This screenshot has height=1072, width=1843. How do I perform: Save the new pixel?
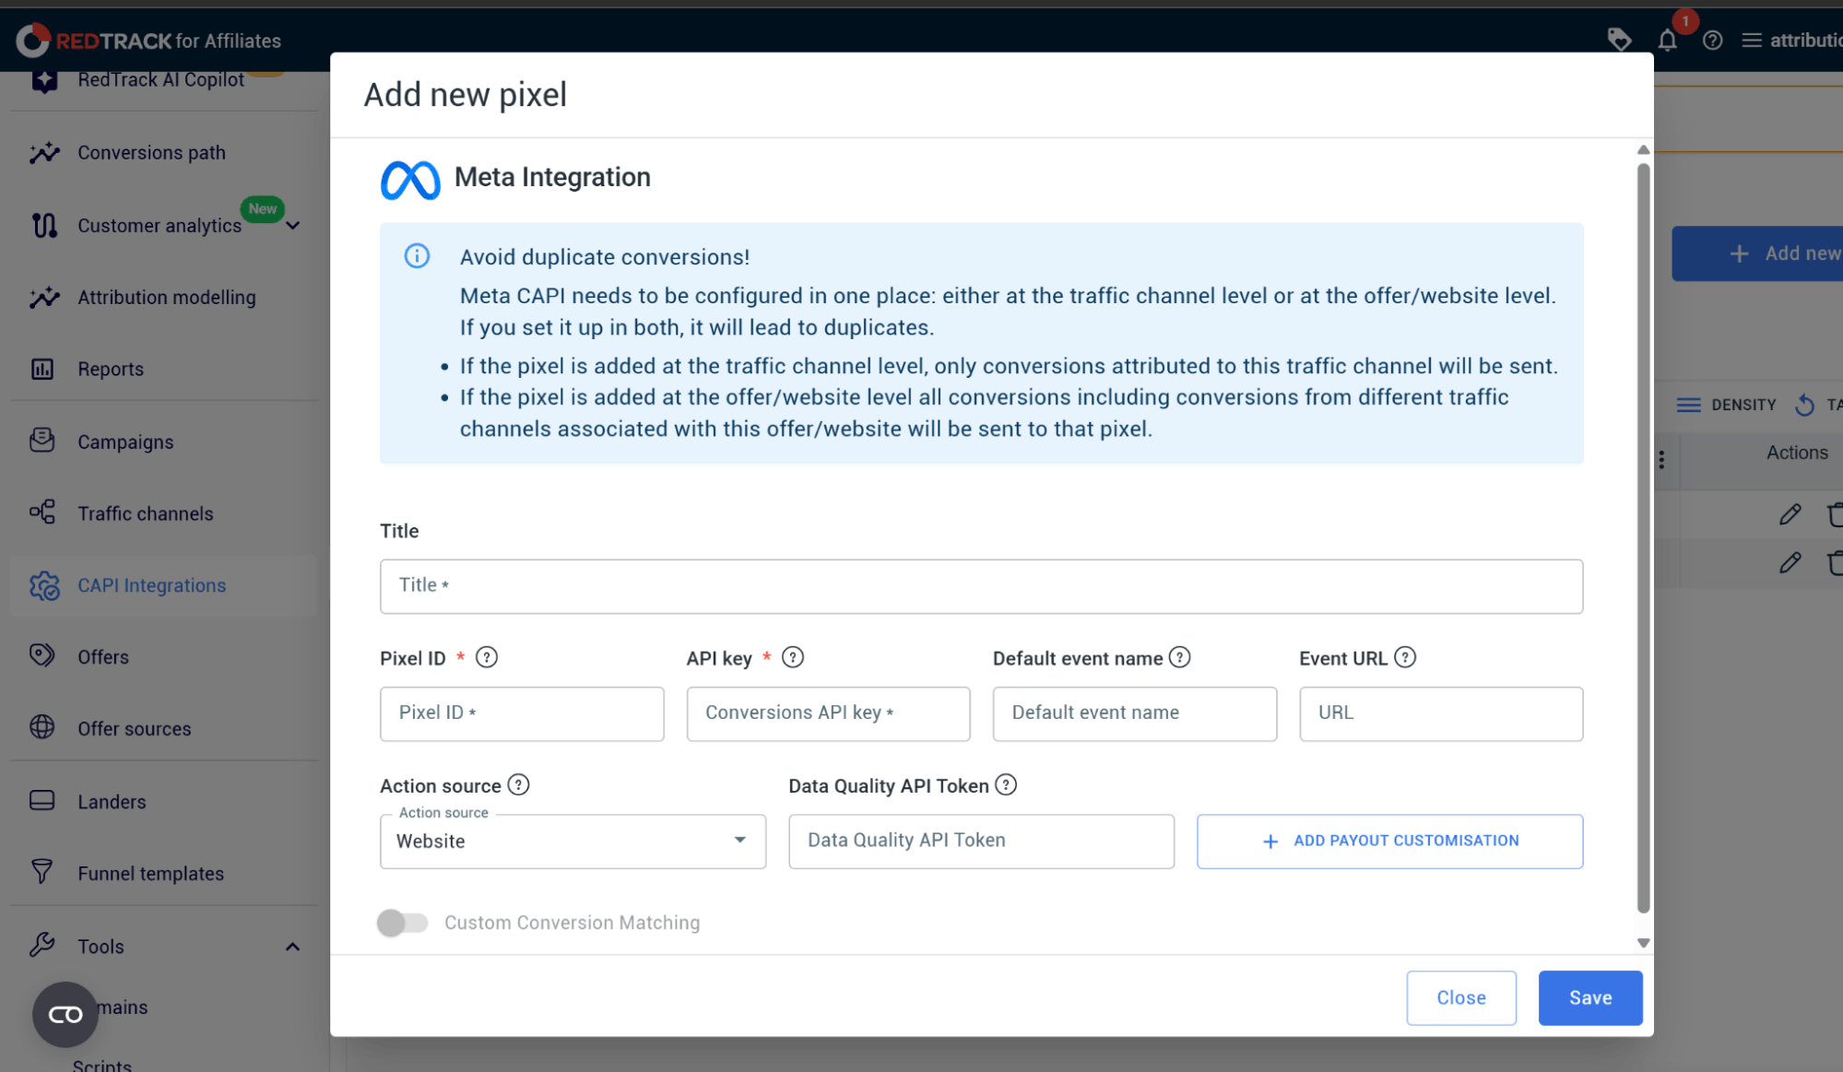coord(1589,997)
